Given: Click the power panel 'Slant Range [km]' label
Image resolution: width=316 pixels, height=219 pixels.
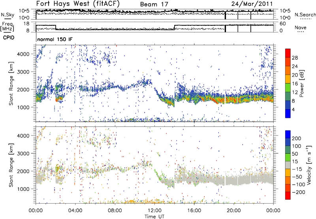Looking at the screenshot, I should point(11,83).
